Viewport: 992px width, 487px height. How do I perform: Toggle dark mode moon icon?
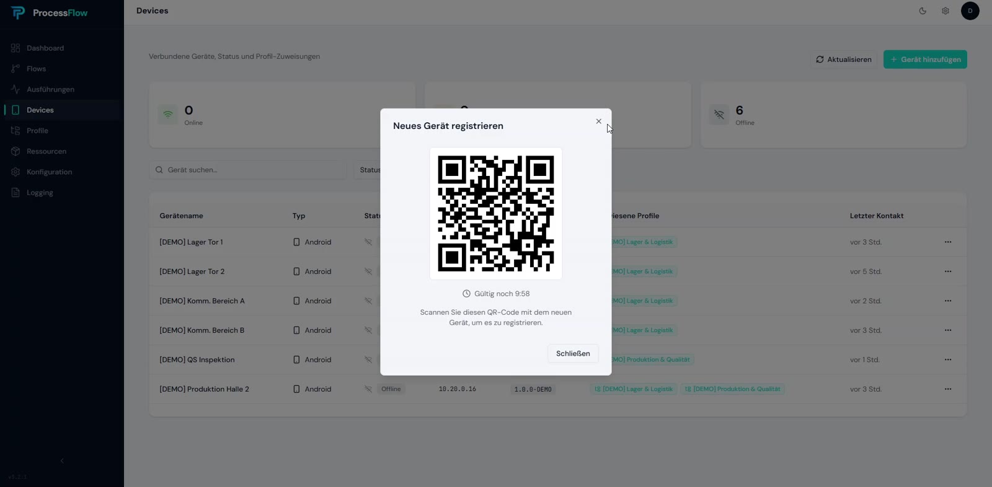click(x=923, y=11)
